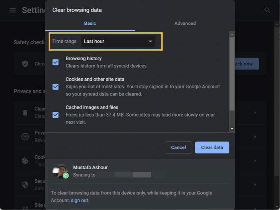Image resolution: width=280 pixels, height=210 pixels.
Task: Expand the Security row right chevron
Action: [x=255, y=185]
